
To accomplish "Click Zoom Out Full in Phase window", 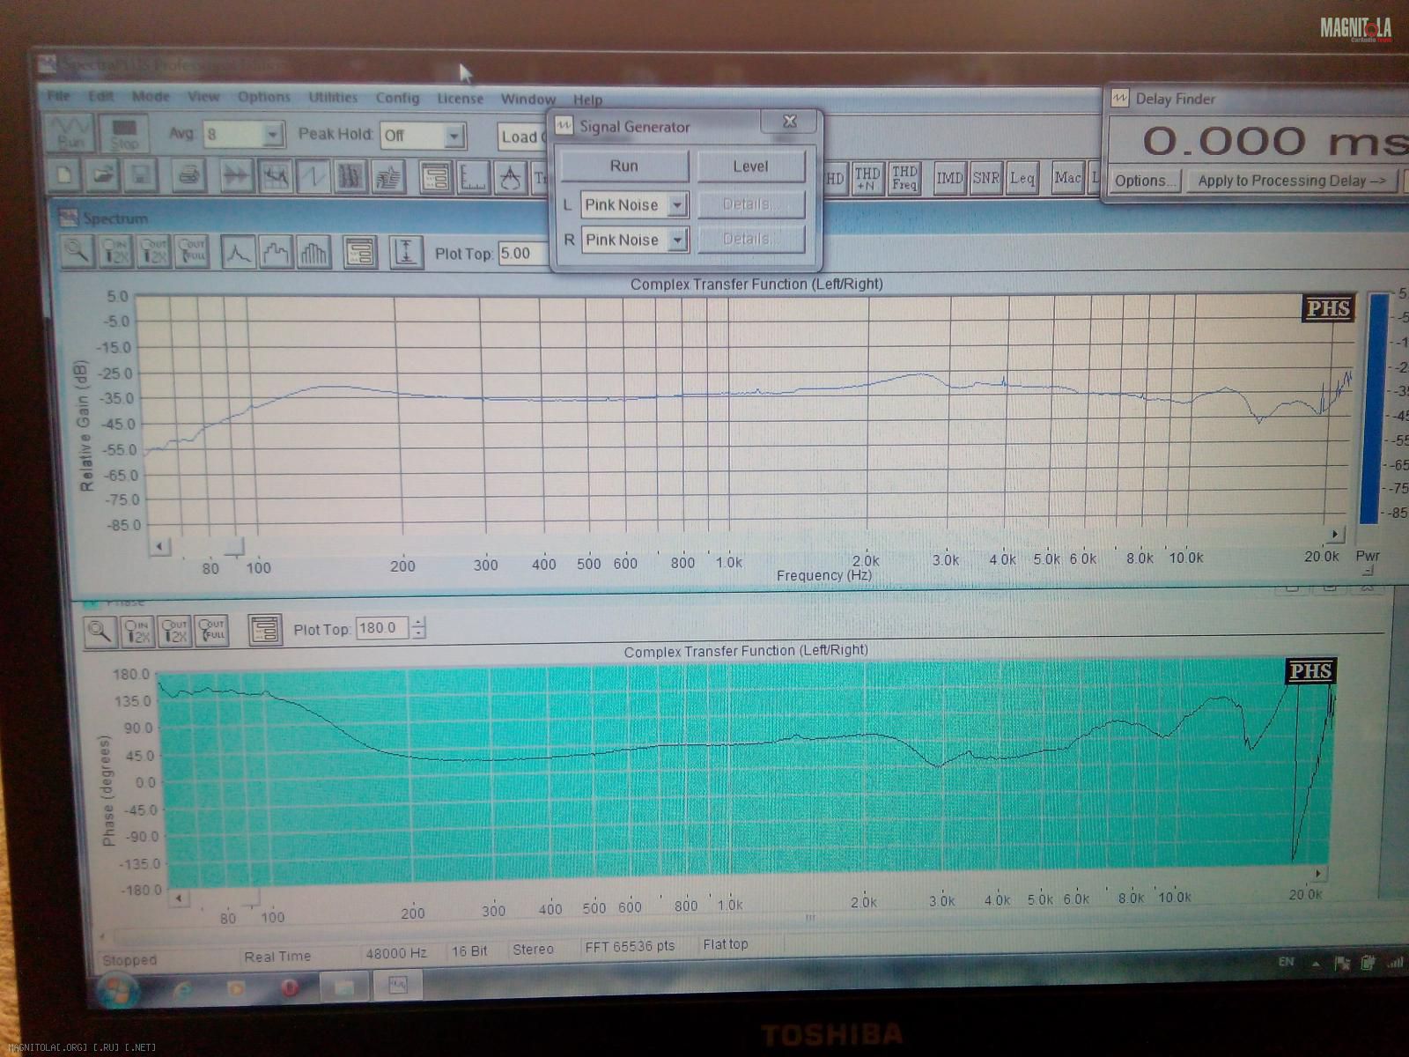I will (211, 630).
